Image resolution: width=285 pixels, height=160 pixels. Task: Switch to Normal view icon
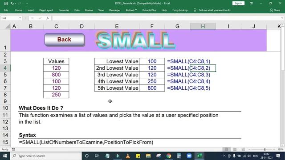226,149
